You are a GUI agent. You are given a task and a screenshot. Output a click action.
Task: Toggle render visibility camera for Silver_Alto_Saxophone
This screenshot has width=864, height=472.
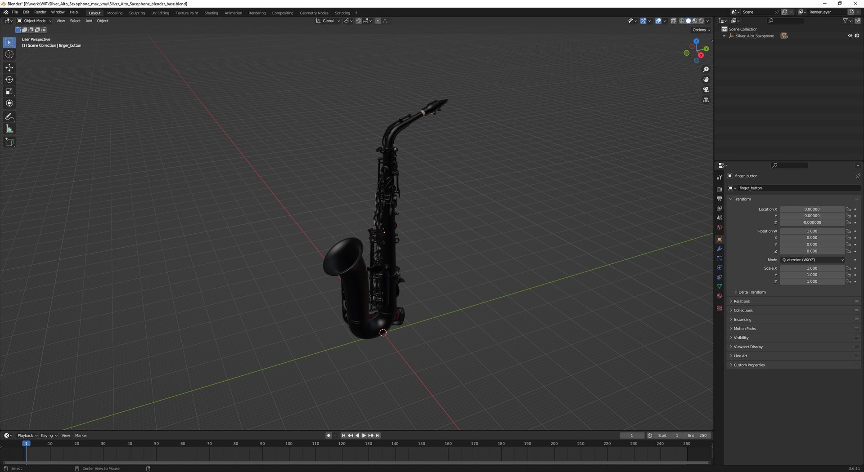click(857, 36)
